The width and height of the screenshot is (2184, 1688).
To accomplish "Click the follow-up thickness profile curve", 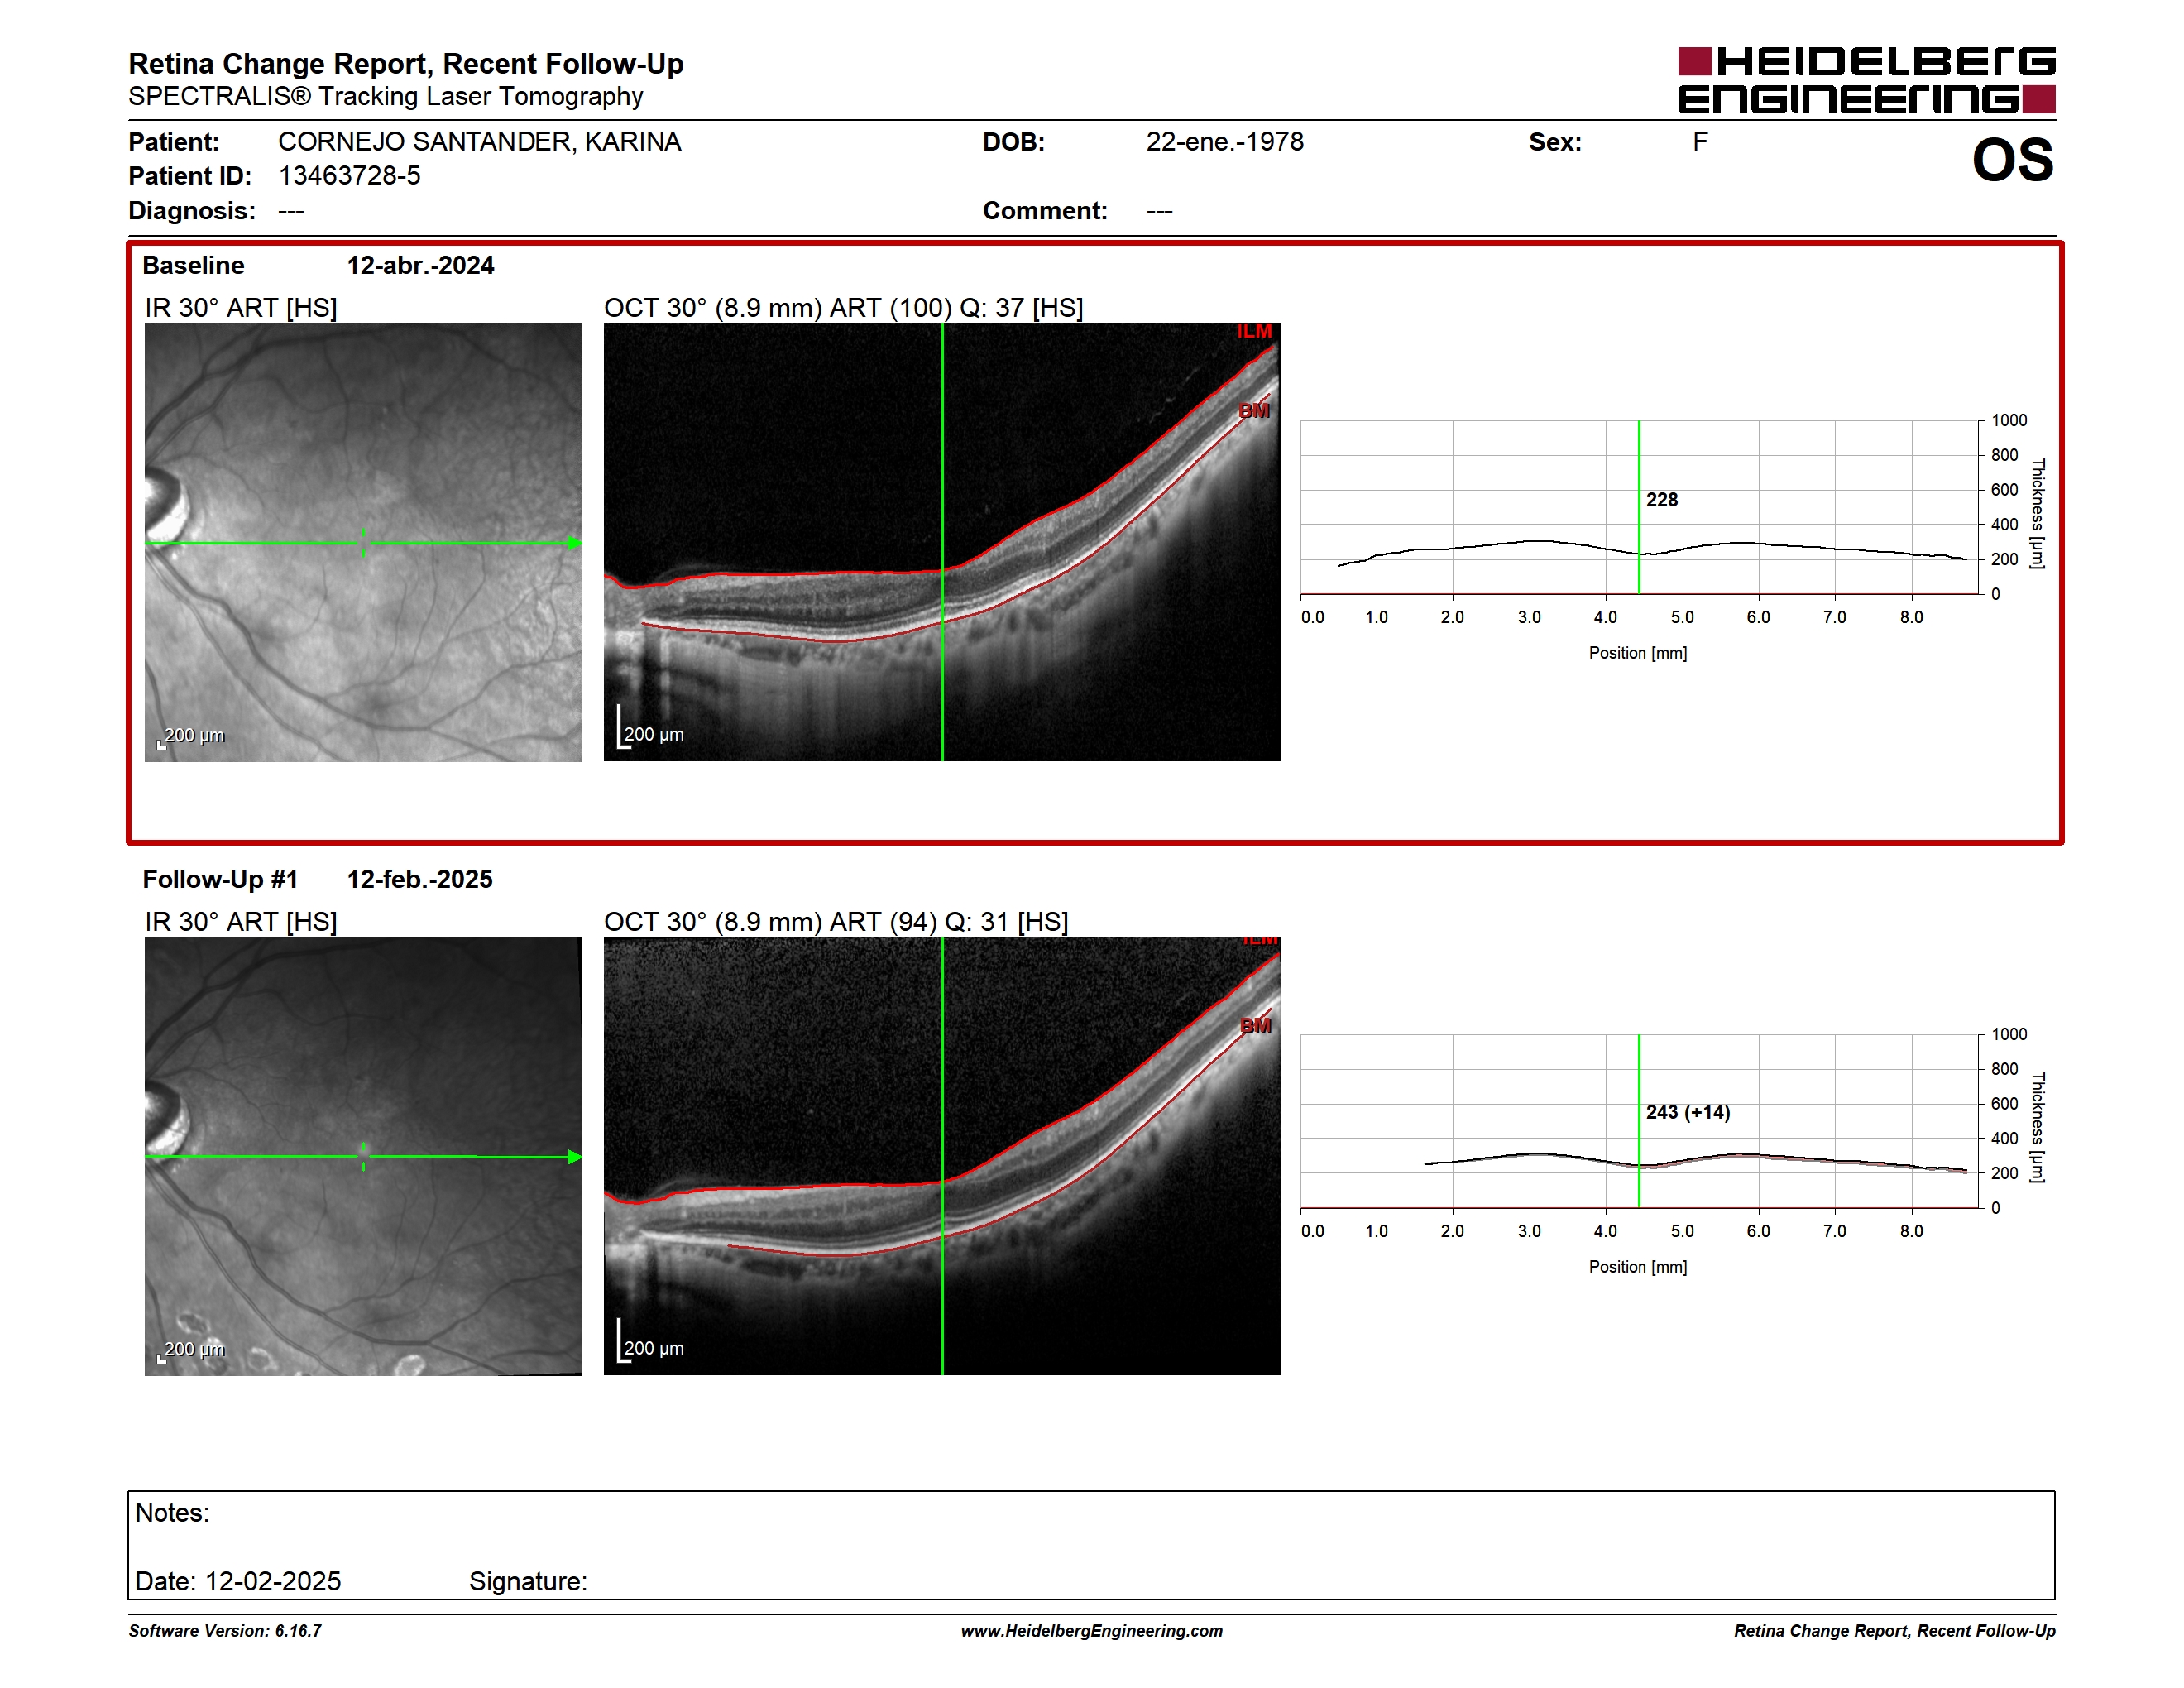I will [x=1695, y=1162].
